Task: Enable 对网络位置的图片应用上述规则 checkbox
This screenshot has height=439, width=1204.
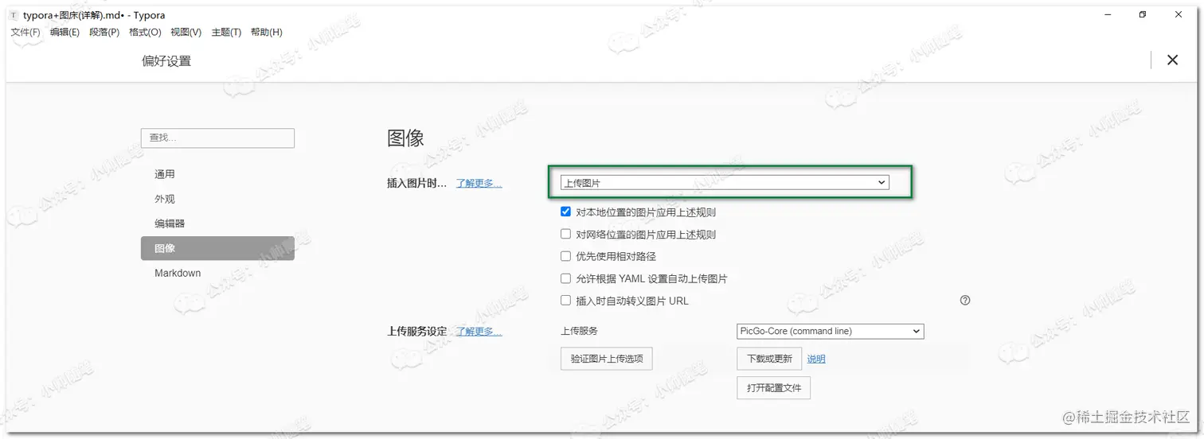Action: (x=565, y=235)
